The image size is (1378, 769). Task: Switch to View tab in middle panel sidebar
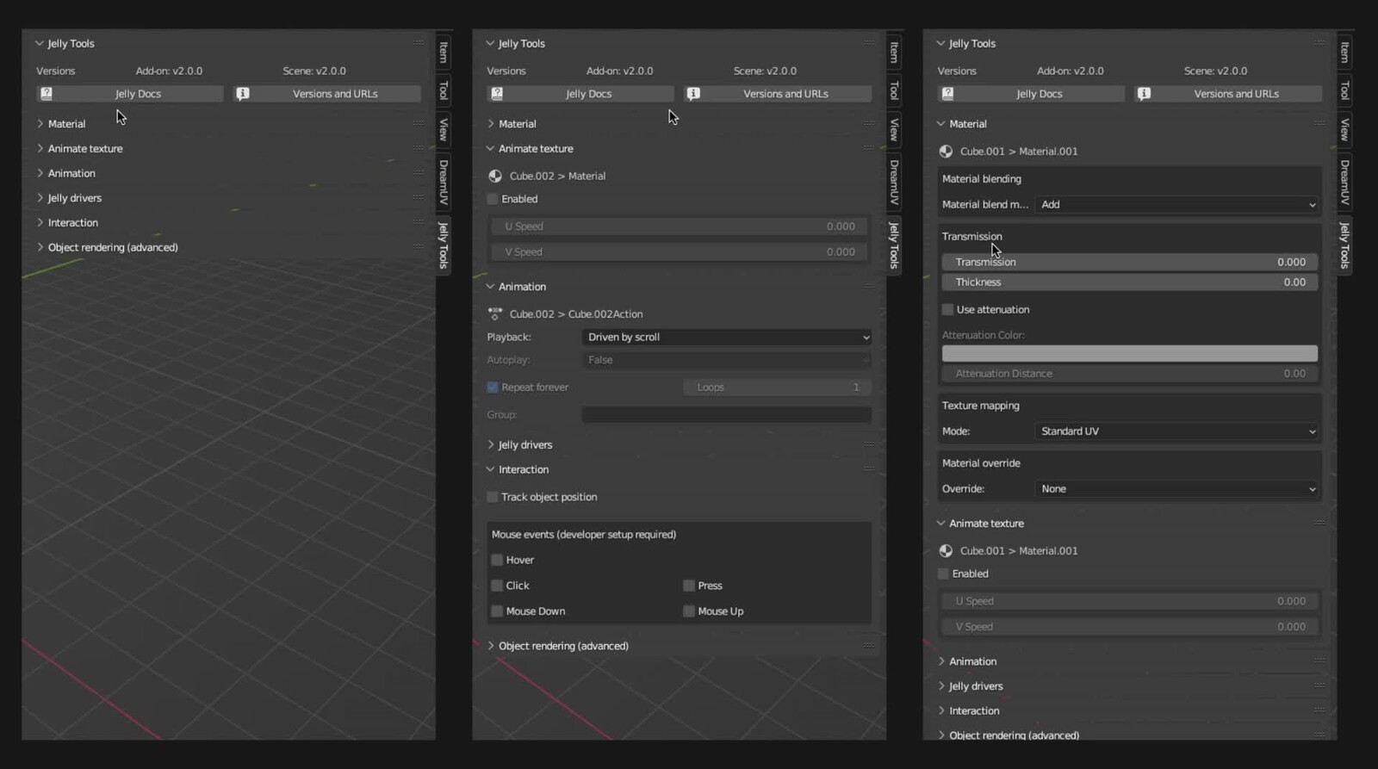pos(894,129)
